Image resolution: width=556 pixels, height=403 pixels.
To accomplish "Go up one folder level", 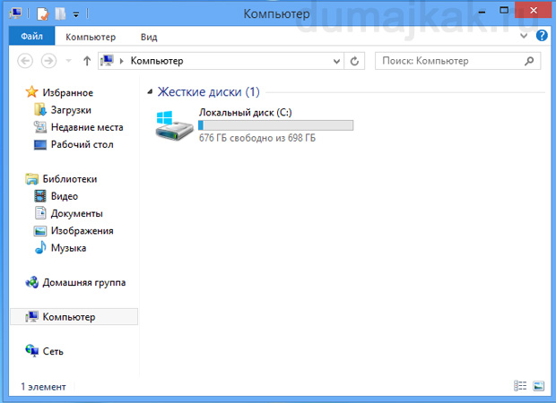I will [x=87, y=61].
